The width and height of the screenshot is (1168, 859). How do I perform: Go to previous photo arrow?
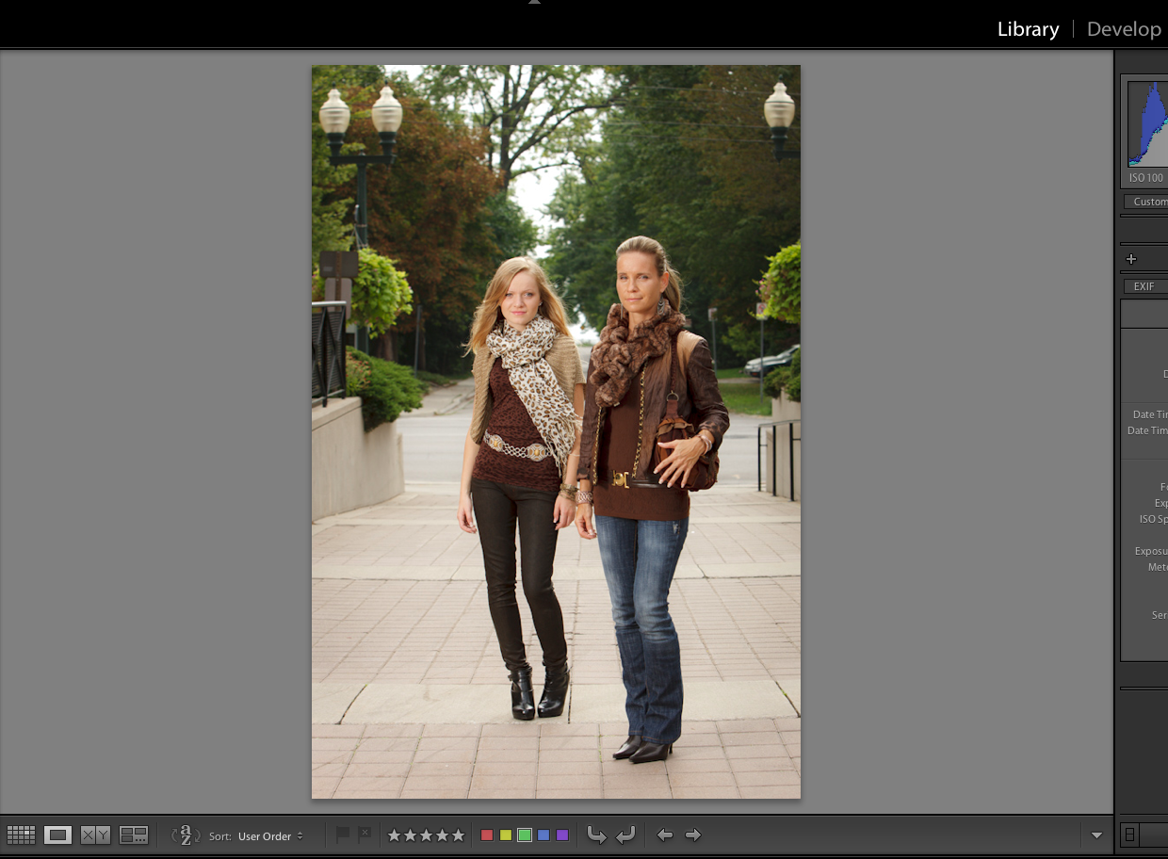[665, 835]
